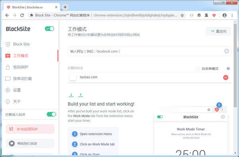This screenshot has height=157, width=239.
Task: Open the Chrome profile avatar menu
Action: click(x=225, y=15)
